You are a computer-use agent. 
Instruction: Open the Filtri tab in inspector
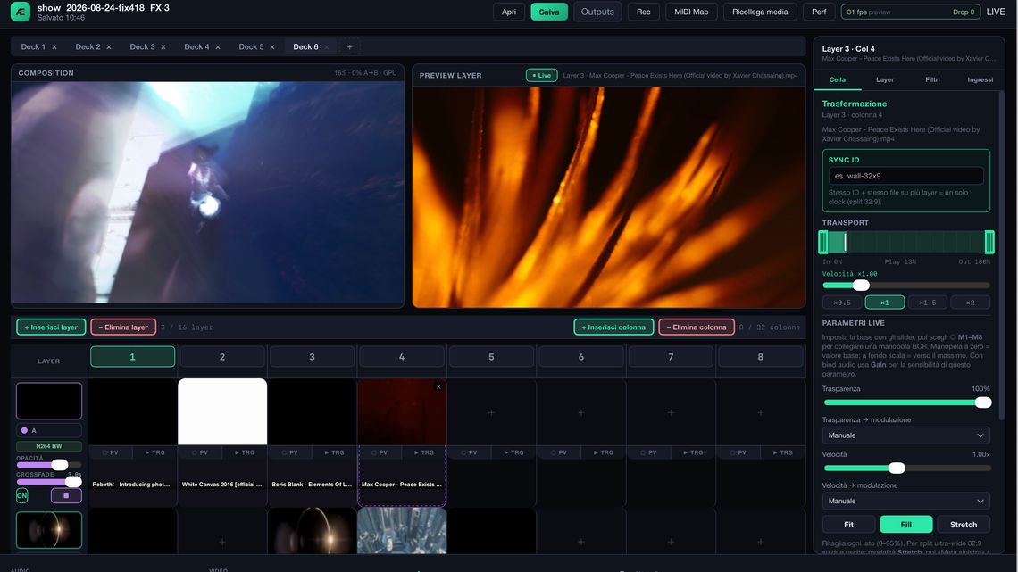tap(932, 79)
